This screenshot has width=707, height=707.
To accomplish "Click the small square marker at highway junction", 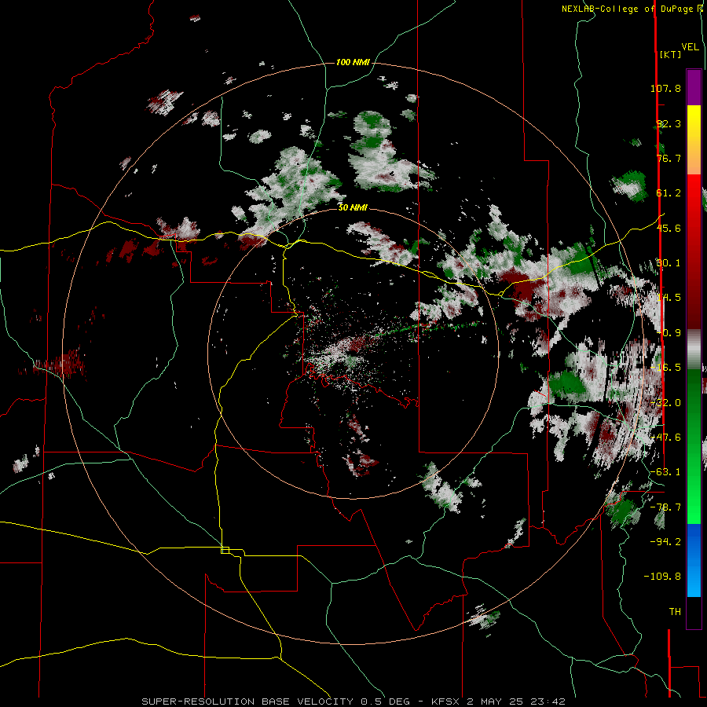I will [225, 550].
